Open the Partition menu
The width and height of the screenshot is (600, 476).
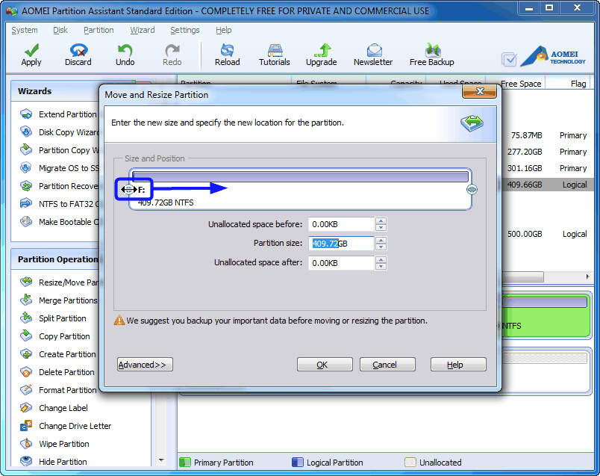99,30
